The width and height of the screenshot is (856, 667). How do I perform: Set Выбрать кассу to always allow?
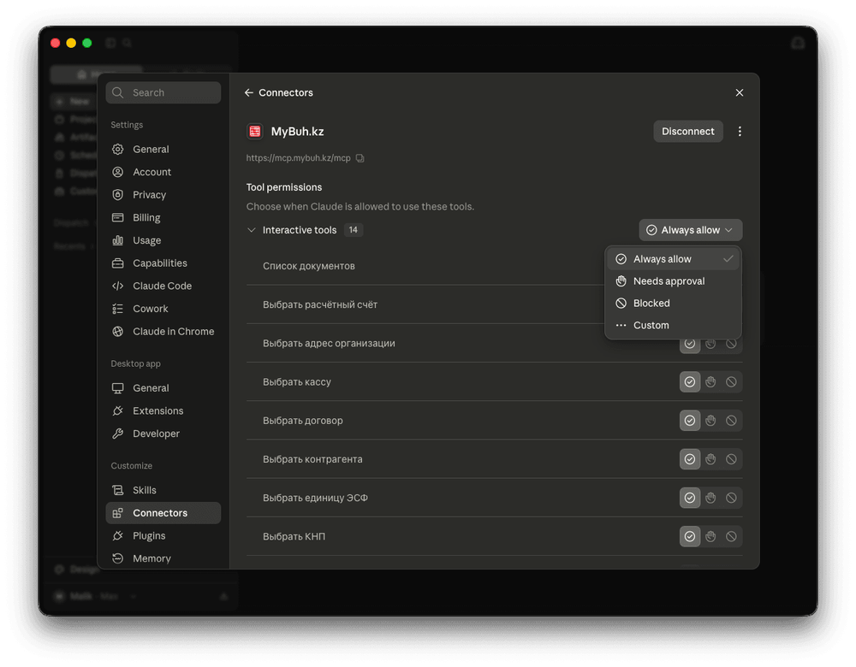click(690, 381)
